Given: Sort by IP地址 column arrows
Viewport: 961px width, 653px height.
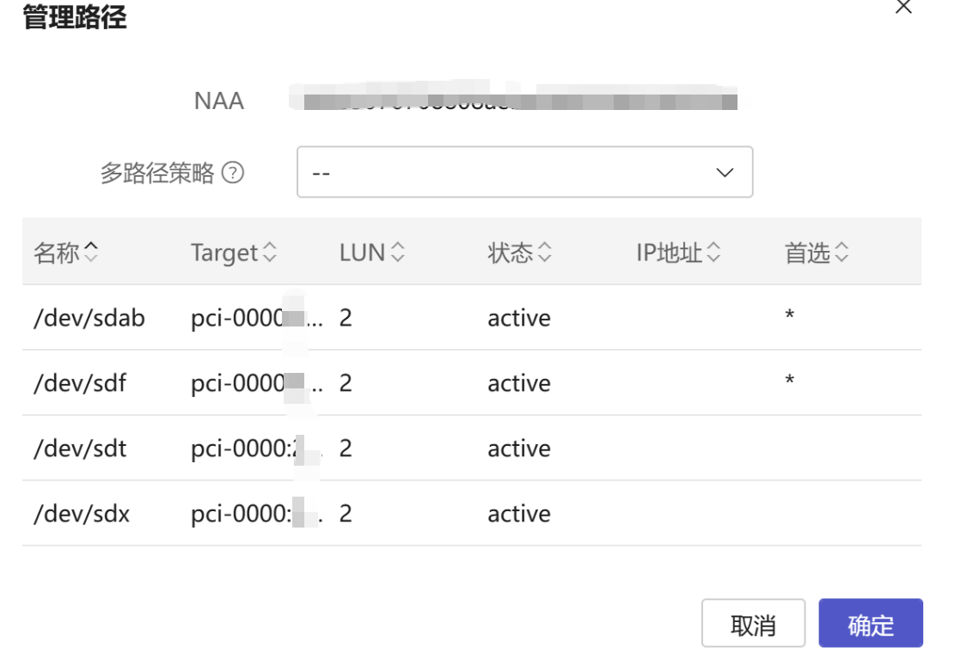Looking at the screenshot, I should point(713,253).
